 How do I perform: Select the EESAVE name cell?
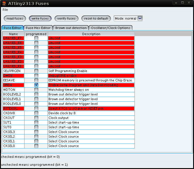(x=13, y=80)
